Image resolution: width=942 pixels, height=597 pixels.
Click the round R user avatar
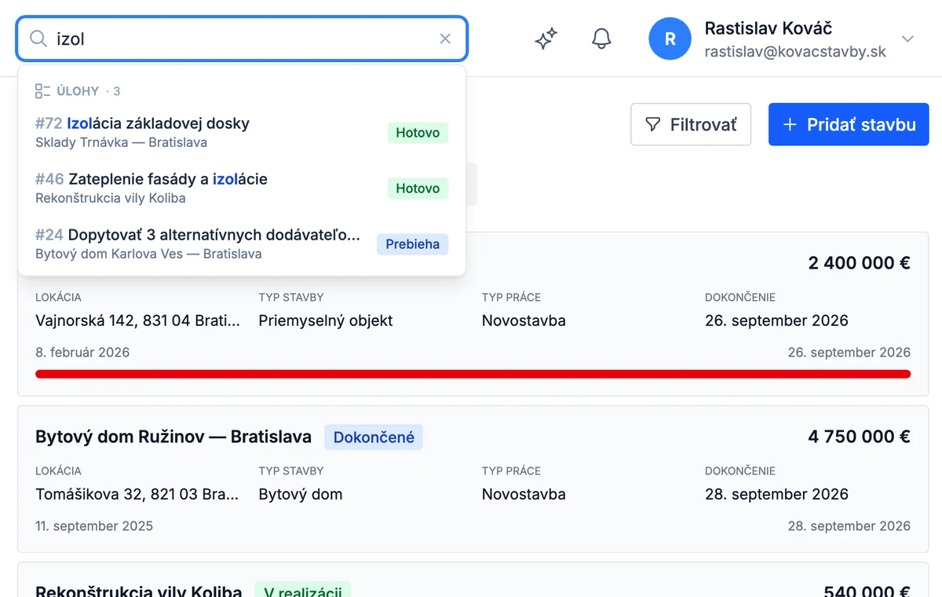click(670, 38)
